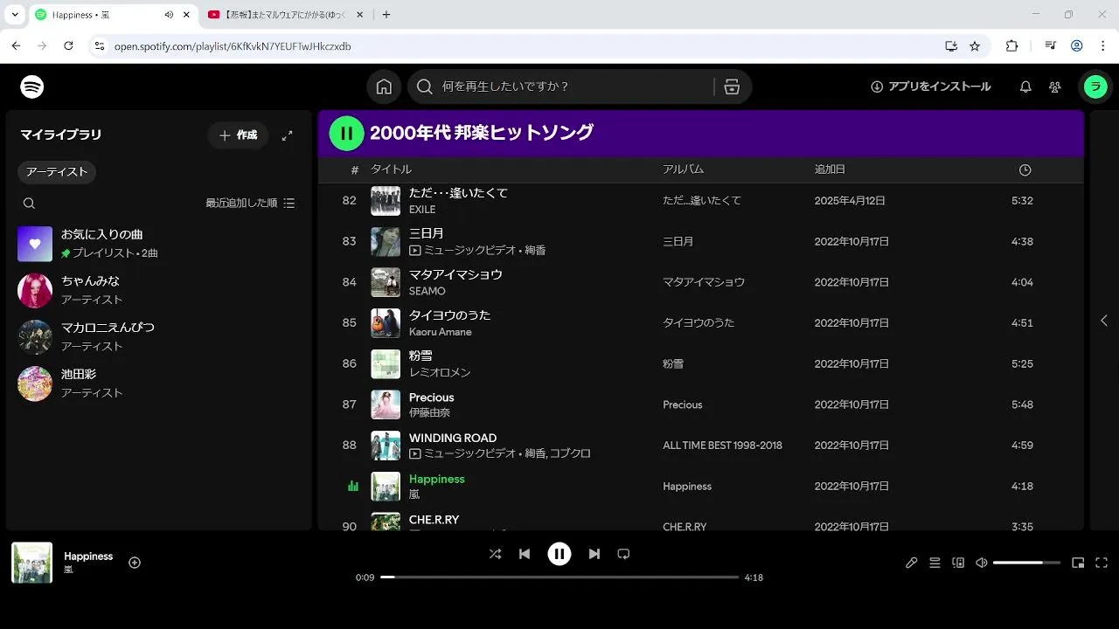This screenshot has height=629, width=1119.
Task: Click the browser address bar URL
Action: pos(233,45)
